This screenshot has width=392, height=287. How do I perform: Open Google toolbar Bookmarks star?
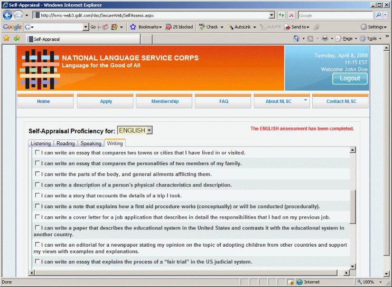click(133, 27)
